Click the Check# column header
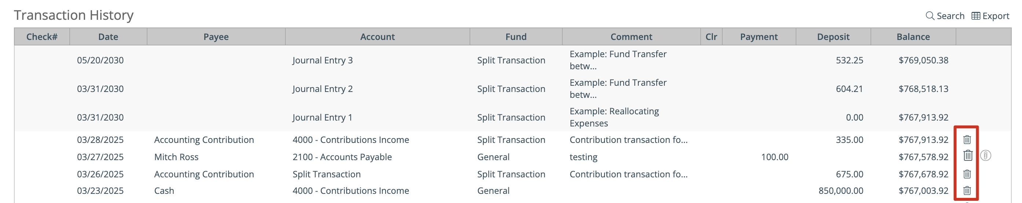This screenshot has width=1022, height=203. click(x=42, y=37)
